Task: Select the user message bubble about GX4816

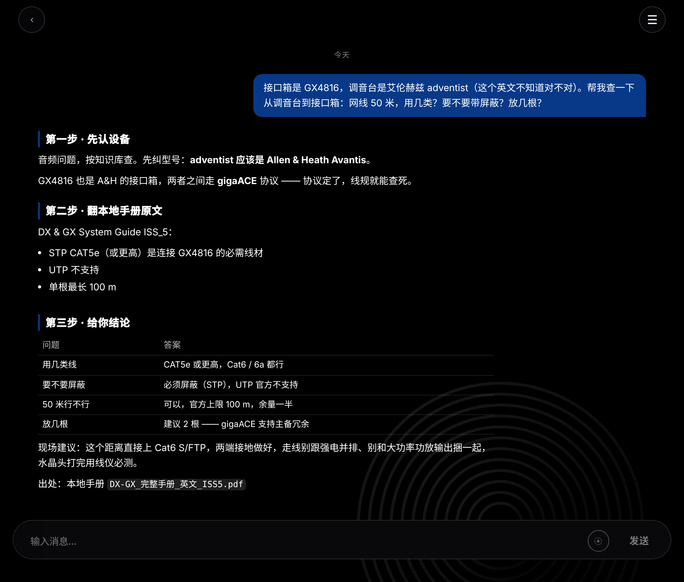Action: coord(449,95)
